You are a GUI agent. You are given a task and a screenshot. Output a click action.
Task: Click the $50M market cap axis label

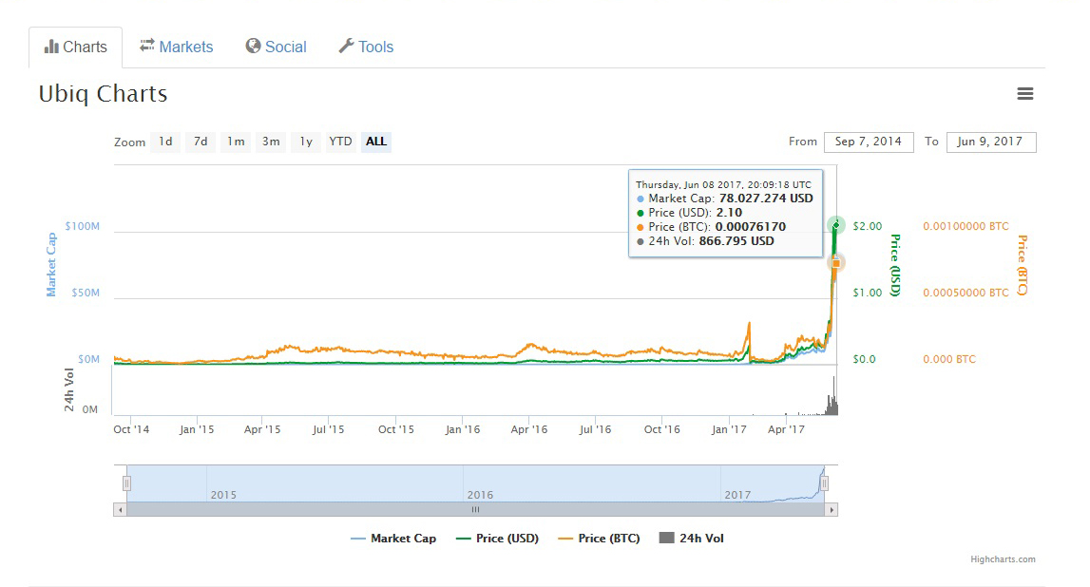pos(86,293)
